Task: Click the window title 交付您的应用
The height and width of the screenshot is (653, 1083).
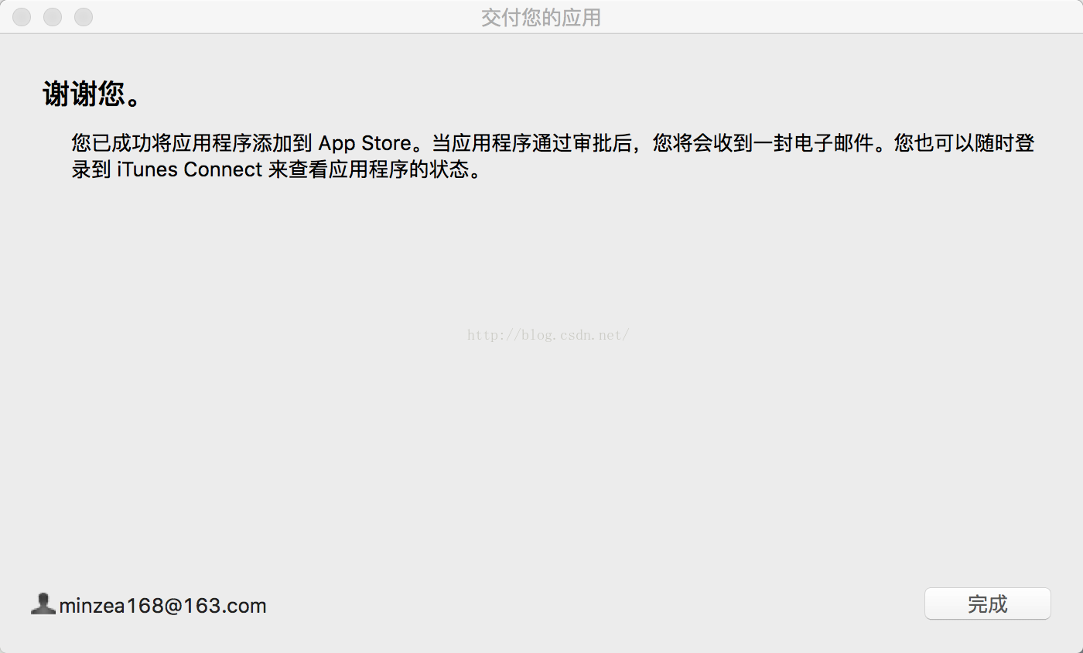Action: click(541, 17)
